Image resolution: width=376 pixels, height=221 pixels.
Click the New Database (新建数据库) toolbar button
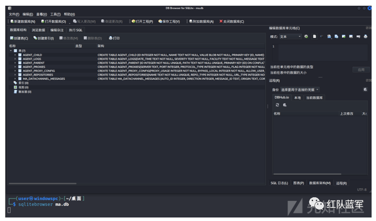tap(23, 22)
